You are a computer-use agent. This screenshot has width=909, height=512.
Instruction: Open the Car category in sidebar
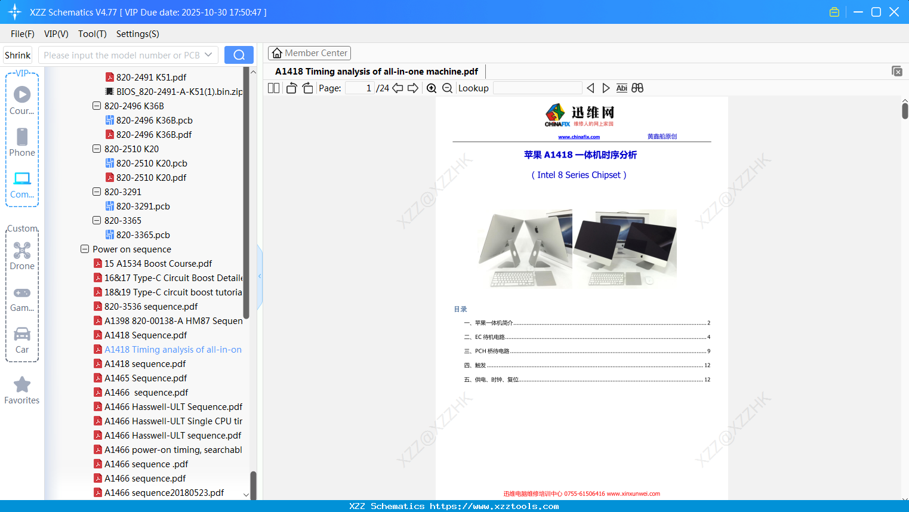click(x=22, y=340)
